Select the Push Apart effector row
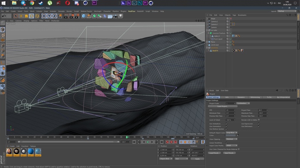 [x=218, y=39]
